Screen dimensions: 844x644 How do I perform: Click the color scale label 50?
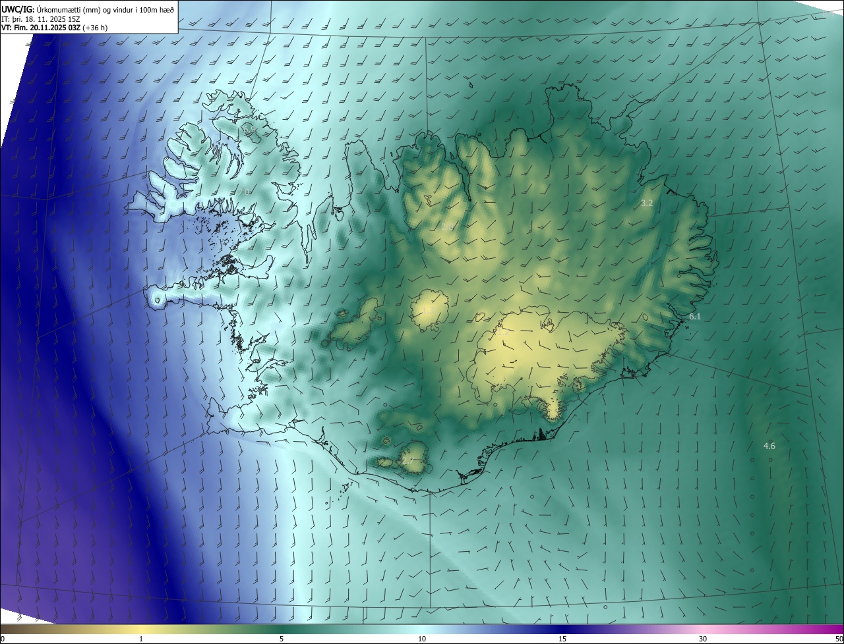(x=839, y=639)
